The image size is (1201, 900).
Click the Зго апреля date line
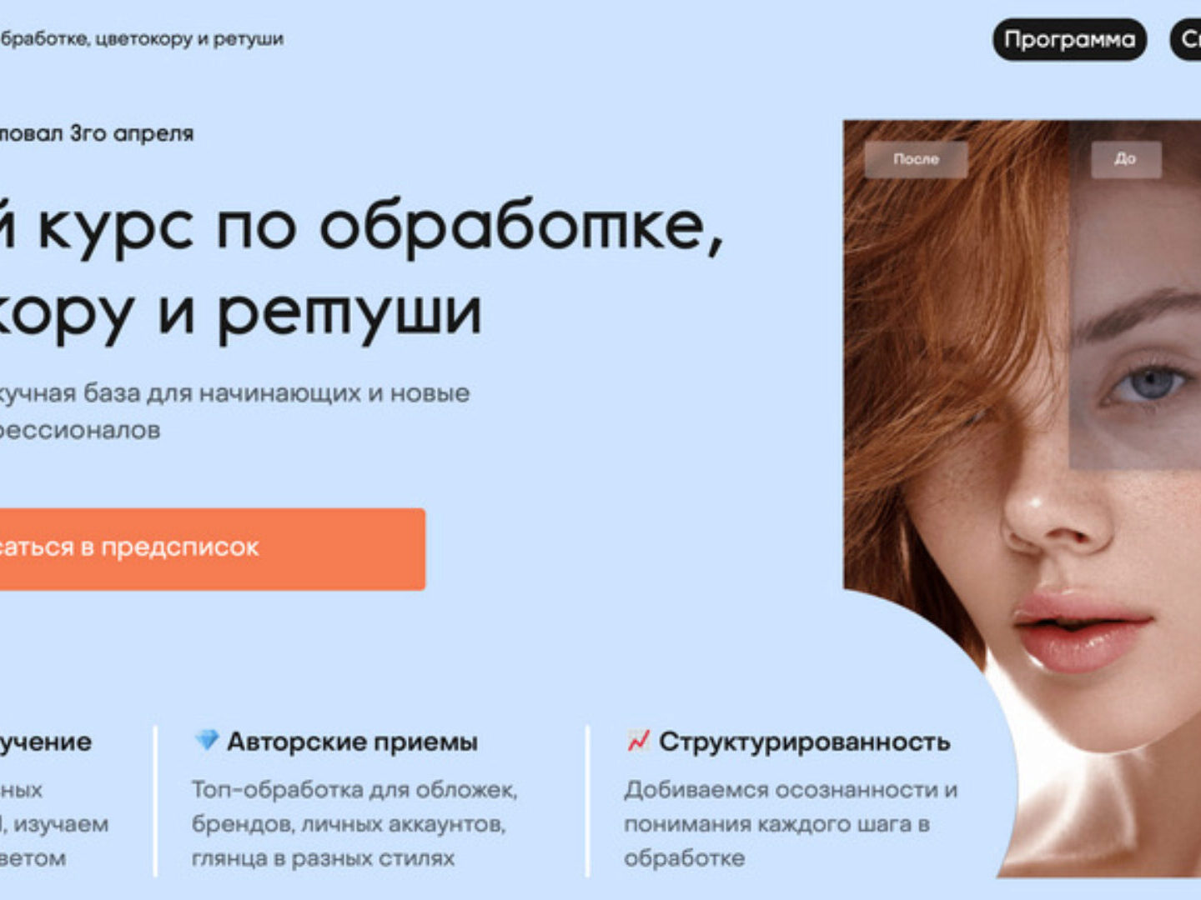(97, 133)
